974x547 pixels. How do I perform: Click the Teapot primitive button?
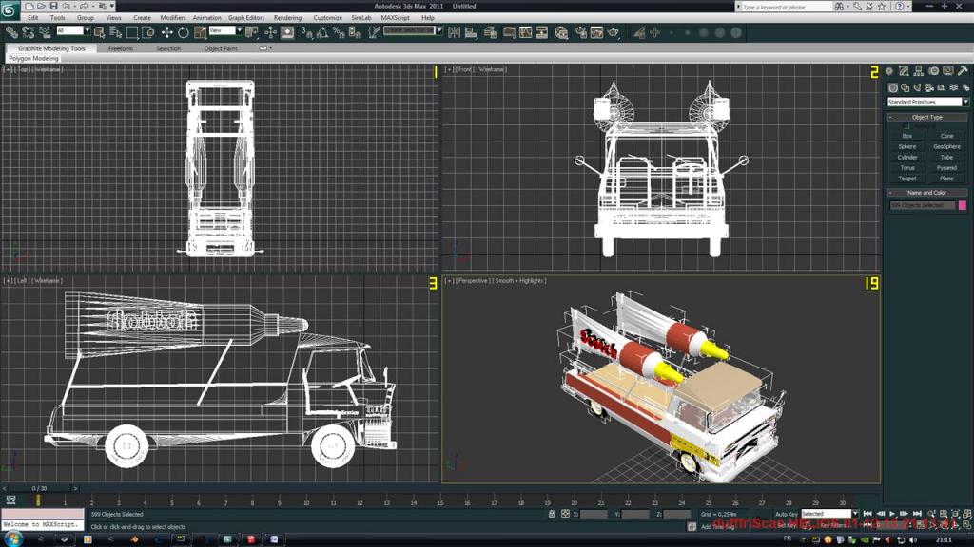pyautogui.click(x=906, y=178)
